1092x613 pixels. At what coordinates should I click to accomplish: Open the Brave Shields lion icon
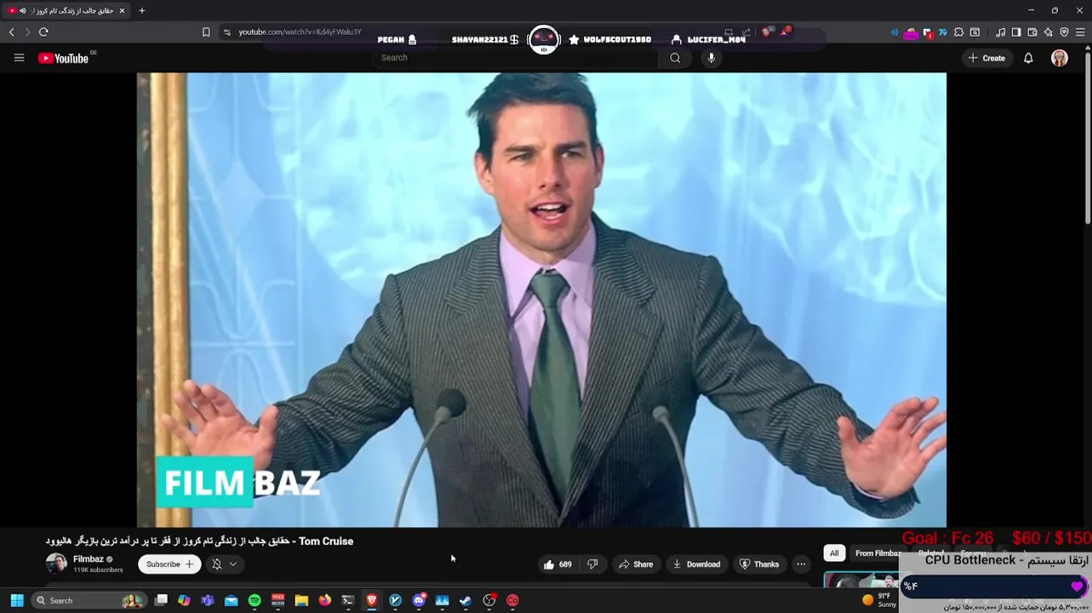(769, 32)
